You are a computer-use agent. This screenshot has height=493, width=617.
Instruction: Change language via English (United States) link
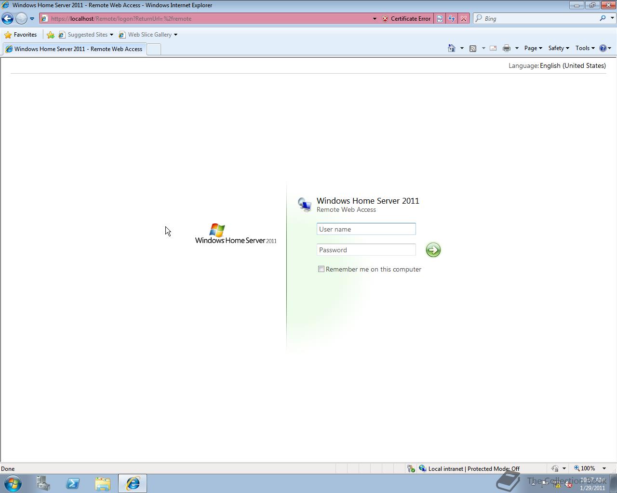[x=573, y=65]
